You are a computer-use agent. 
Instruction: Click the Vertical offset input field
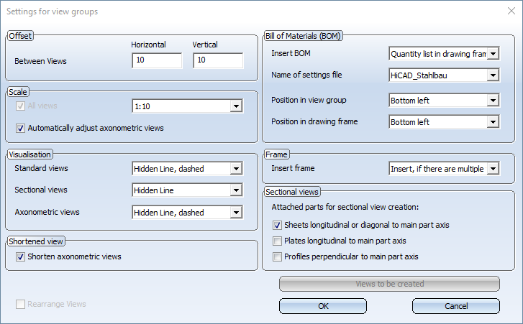(x=218, y=60)
